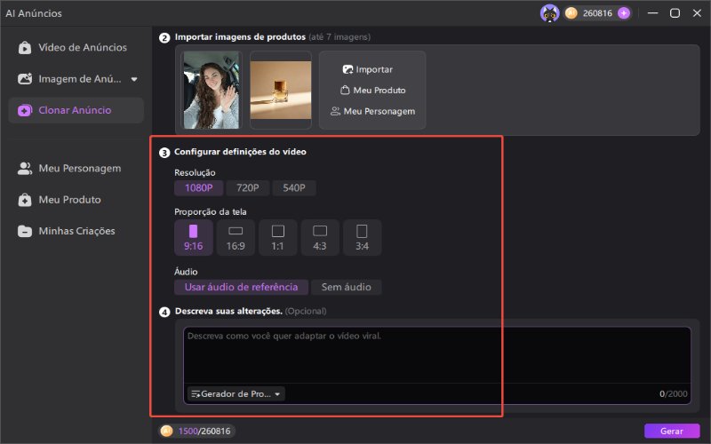
Task: Choose the 4:3 aspect ratio
Action: tap(320, 237)
